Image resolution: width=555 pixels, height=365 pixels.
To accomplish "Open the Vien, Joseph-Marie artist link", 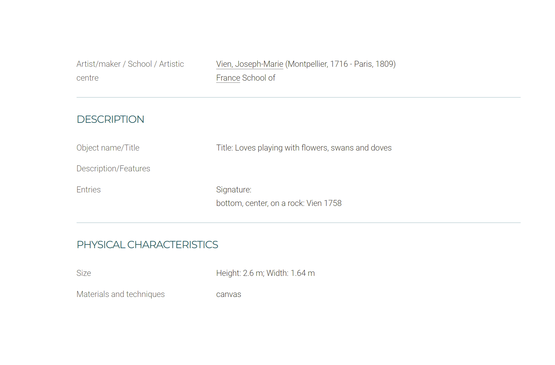I will (250, 64).
